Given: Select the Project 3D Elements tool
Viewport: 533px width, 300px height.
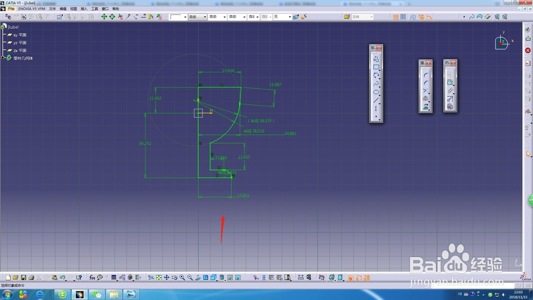Looking at the screenshot, I should click(425, 107).
